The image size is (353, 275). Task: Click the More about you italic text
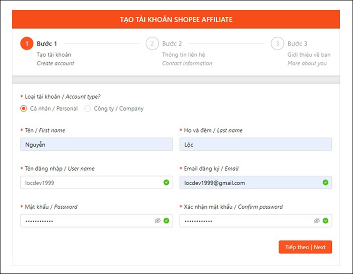[307, 63]
